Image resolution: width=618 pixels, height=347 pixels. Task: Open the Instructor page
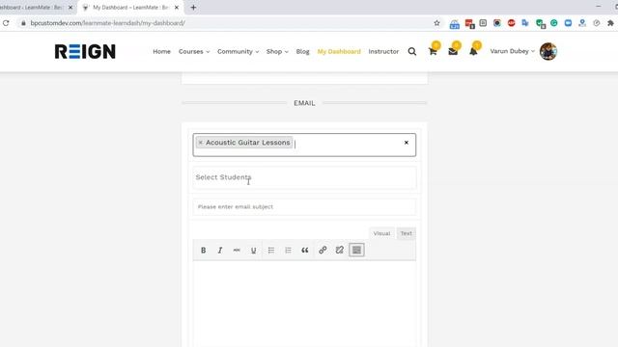[x=383, y=51]
